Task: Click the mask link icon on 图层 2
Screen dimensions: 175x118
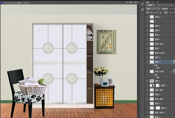Action: tap(155, 85)
